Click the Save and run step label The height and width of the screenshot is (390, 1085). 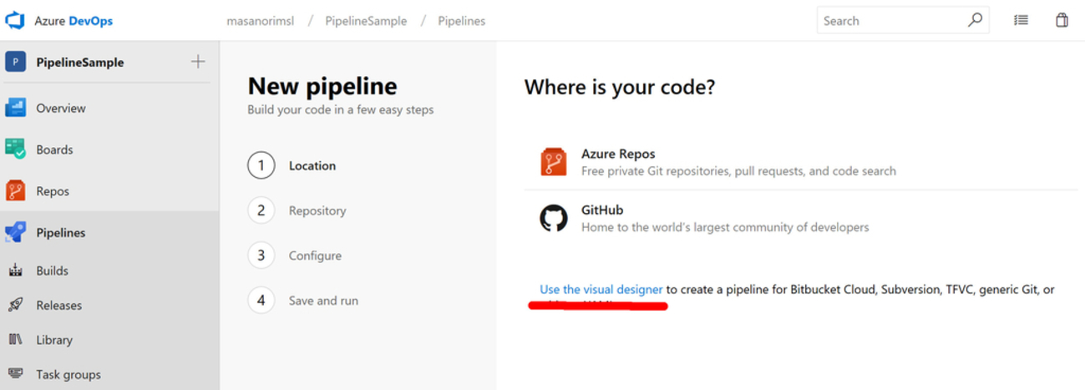coord(323,301)
